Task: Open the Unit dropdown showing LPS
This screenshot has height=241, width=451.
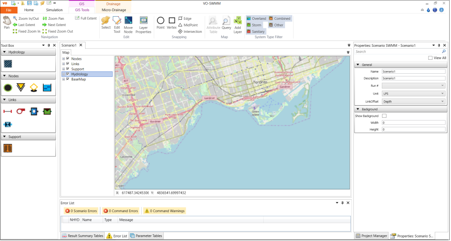Action: (413, 94)
